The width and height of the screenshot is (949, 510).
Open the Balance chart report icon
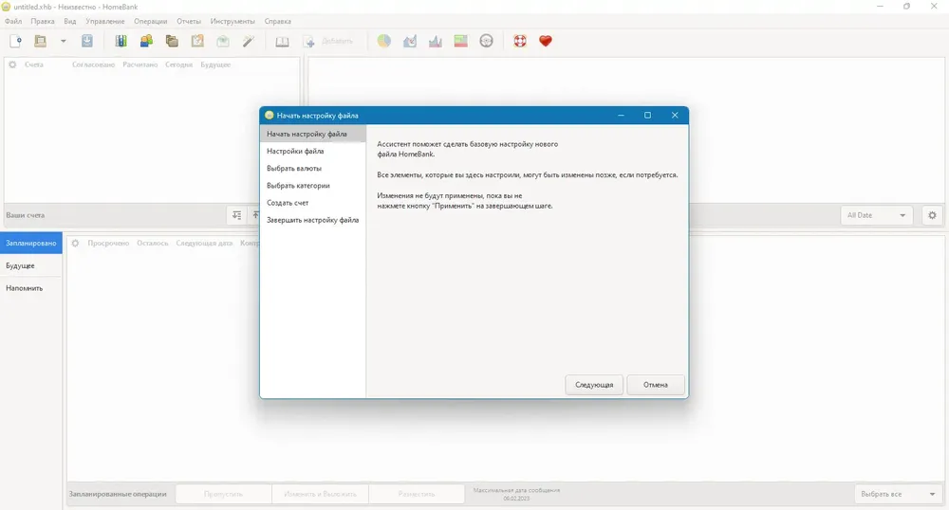point(436,41)
